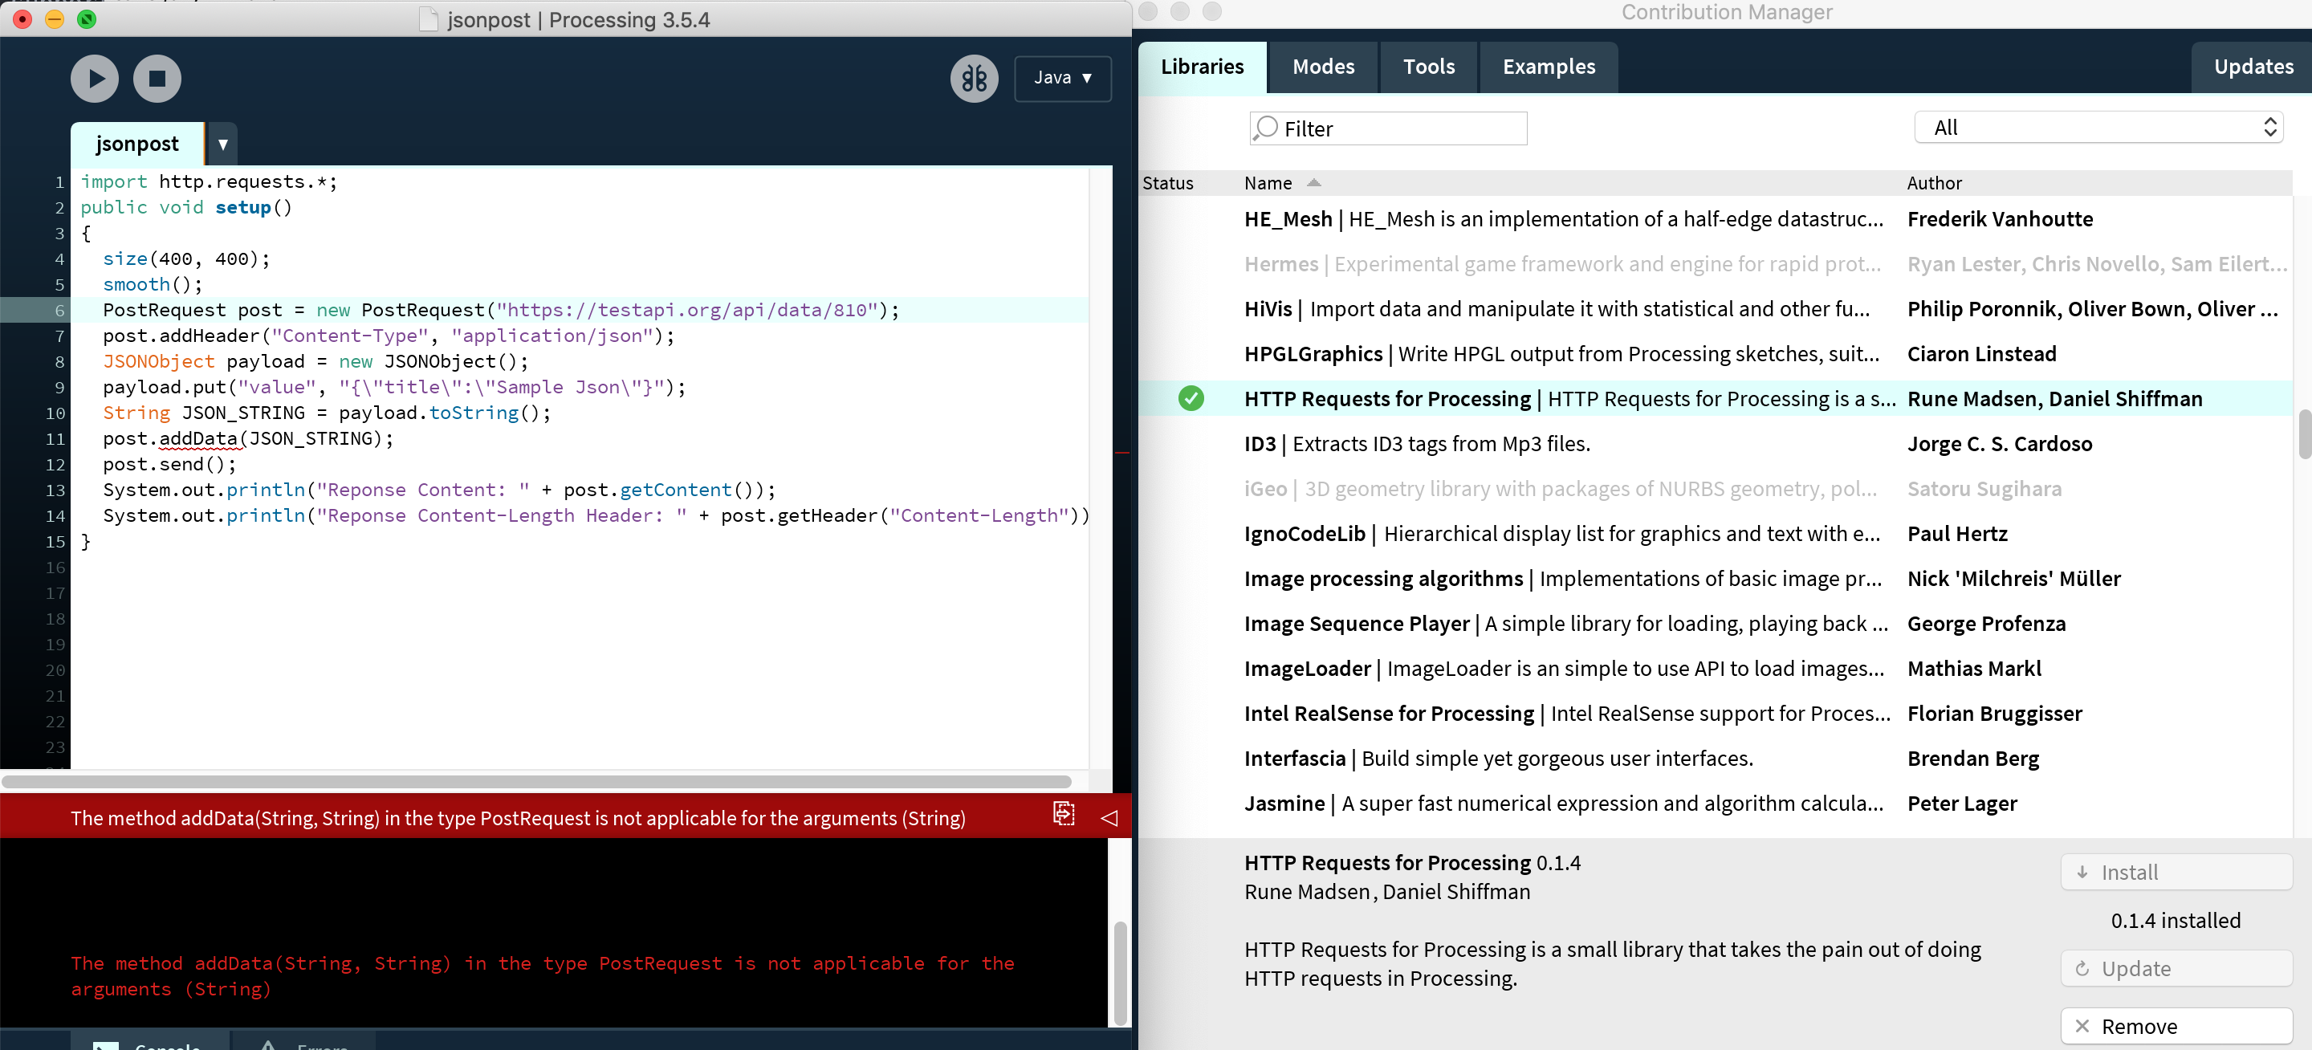Click the Update library button
Viewport: 2312px width, 1050px height.
(2176, 968)
